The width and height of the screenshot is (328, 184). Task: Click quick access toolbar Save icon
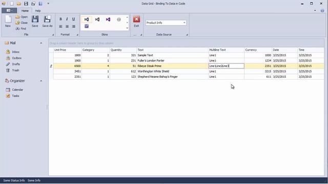point(26,4)
